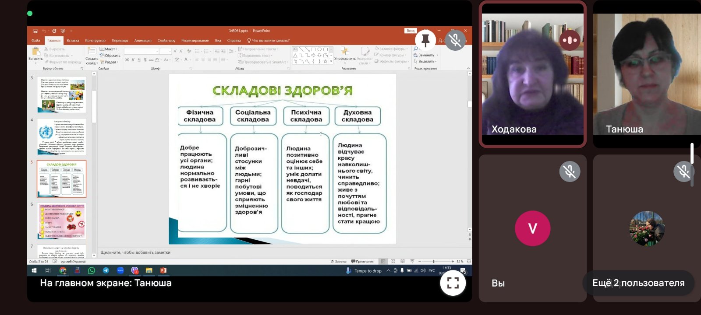Viewport: 701px width, 315px height.
Task: Click the zoom slider in status bar
Action: 434,261
